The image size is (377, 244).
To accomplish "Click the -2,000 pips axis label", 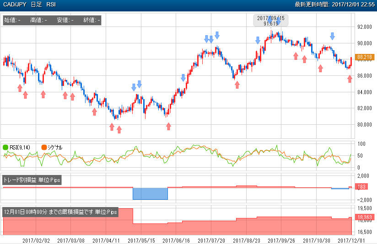I will tap(365, 200).
